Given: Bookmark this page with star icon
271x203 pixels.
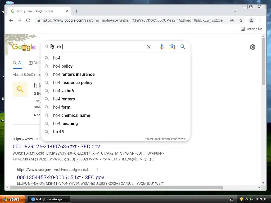Looking at the screenshot, I should tap(241, 20).
